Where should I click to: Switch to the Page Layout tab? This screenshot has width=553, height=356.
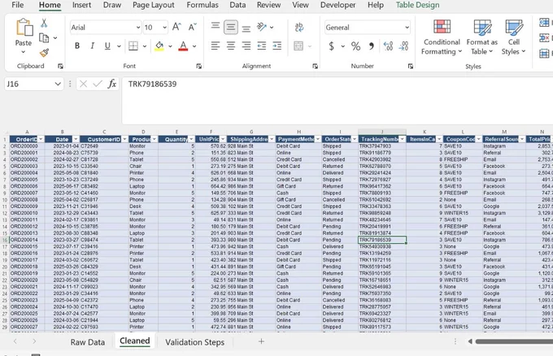[x=154, y=5]
